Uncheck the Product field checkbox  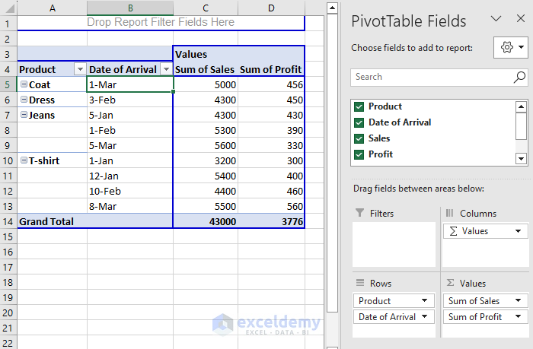point(359,107)
